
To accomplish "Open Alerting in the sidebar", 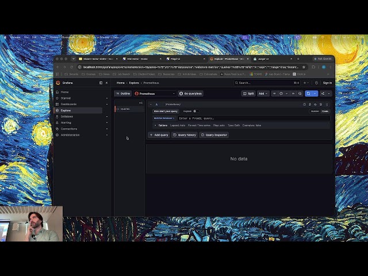I will click(x=66, y=122).
